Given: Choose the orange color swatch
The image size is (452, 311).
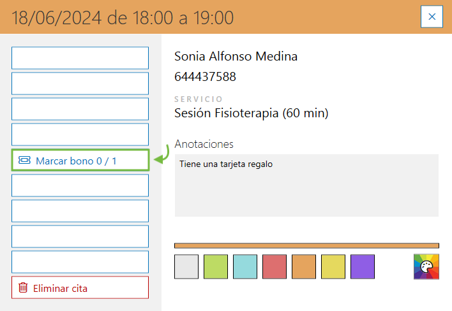Looking at the screenshot, I should 304,266.
